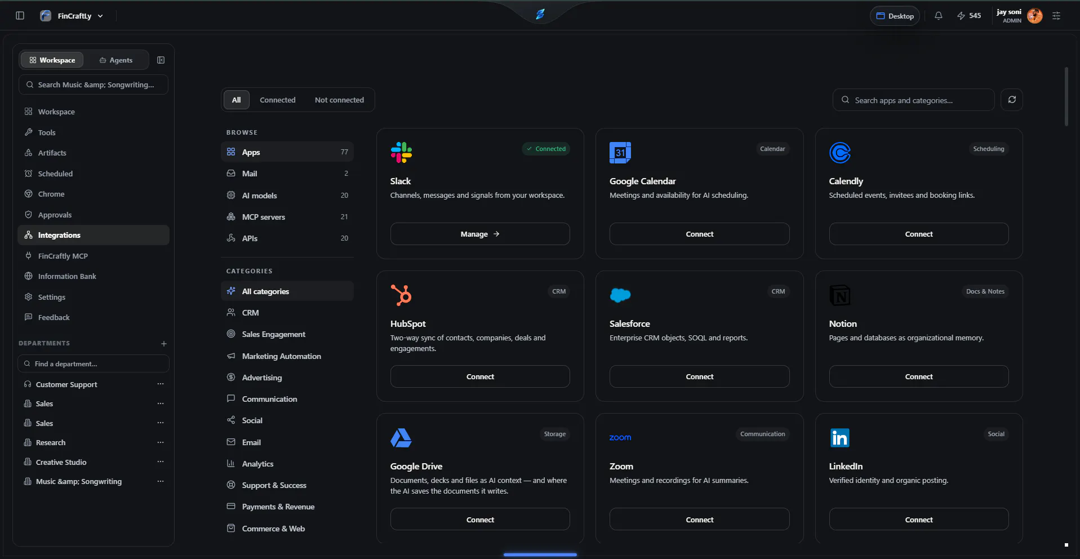Click the Calendly logo icon
1080x559 pixels.
click(x=840, y=152)
